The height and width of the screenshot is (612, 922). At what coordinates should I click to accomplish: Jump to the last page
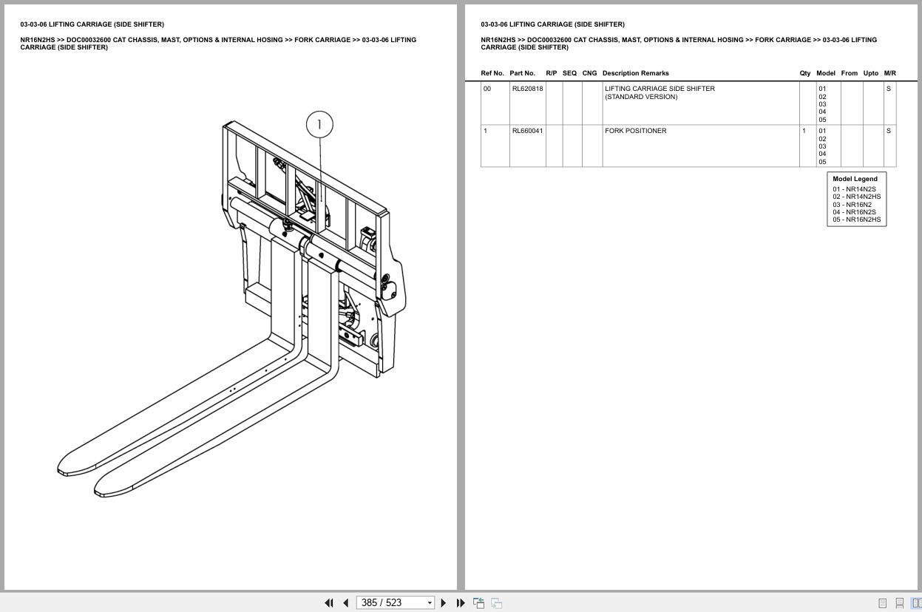461,603
